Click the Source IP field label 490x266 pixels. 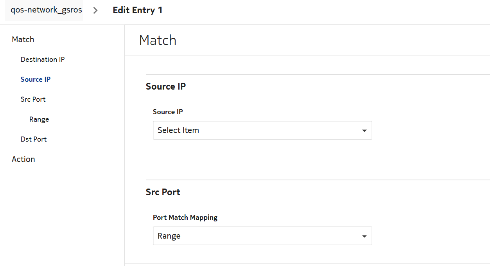coord(168,112)
